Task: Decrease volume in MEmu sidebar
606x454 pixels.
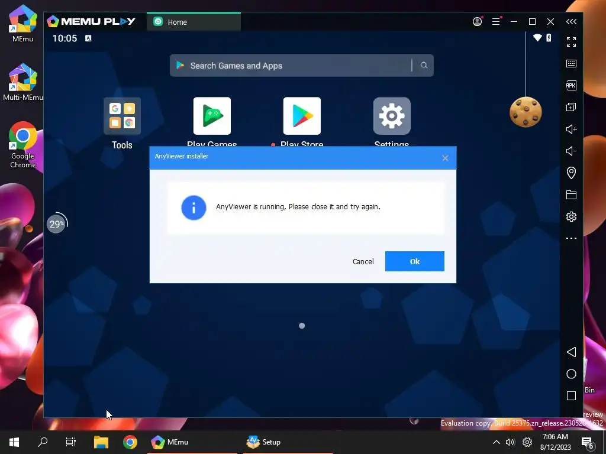Action: [x=571, y=151]
